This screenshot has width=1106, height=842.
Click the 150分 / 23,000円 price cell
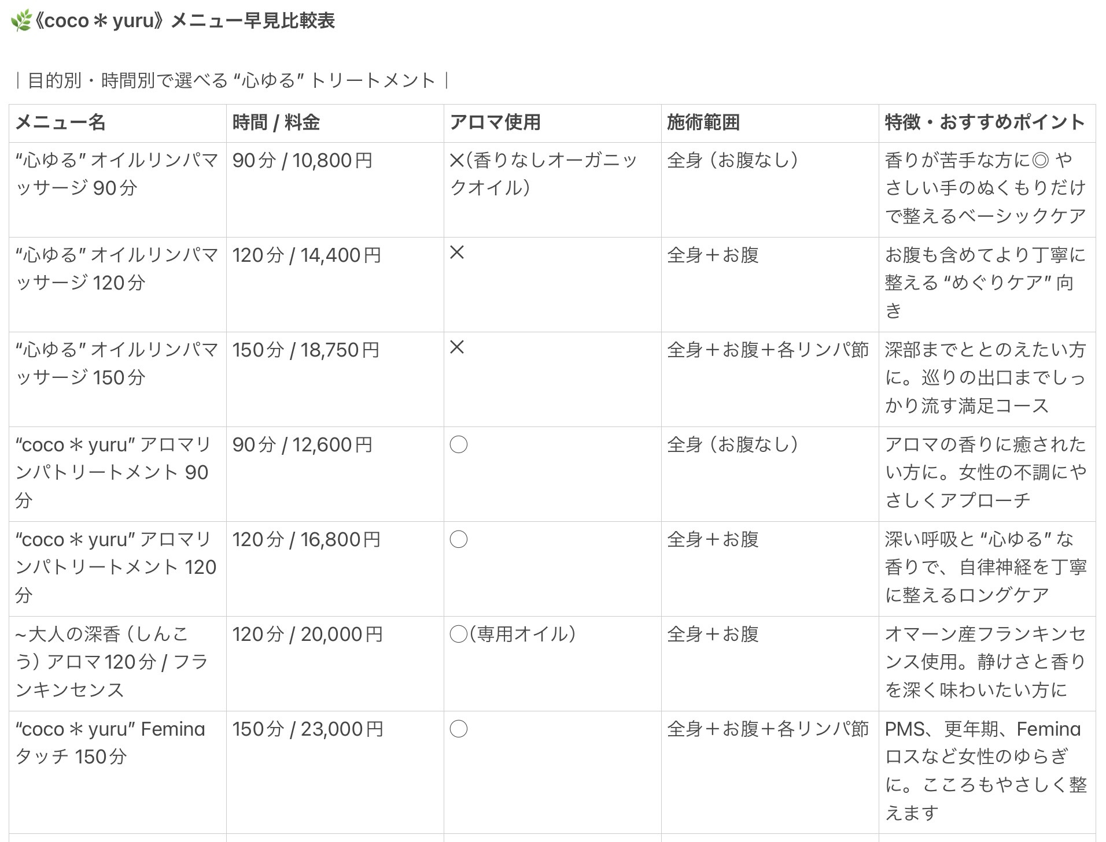[308, 729]
